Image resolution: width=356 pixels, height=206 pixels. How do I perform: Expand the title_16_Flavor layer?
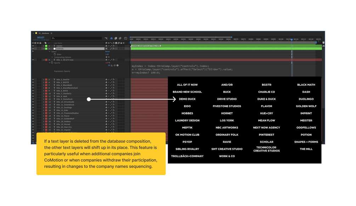[44, 116]
